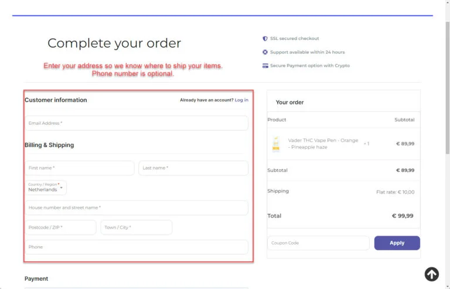The image size is (450, 289).
Task: Click the 'Customer information' heading
Action: pyautogui.click(x=56, y=100)
